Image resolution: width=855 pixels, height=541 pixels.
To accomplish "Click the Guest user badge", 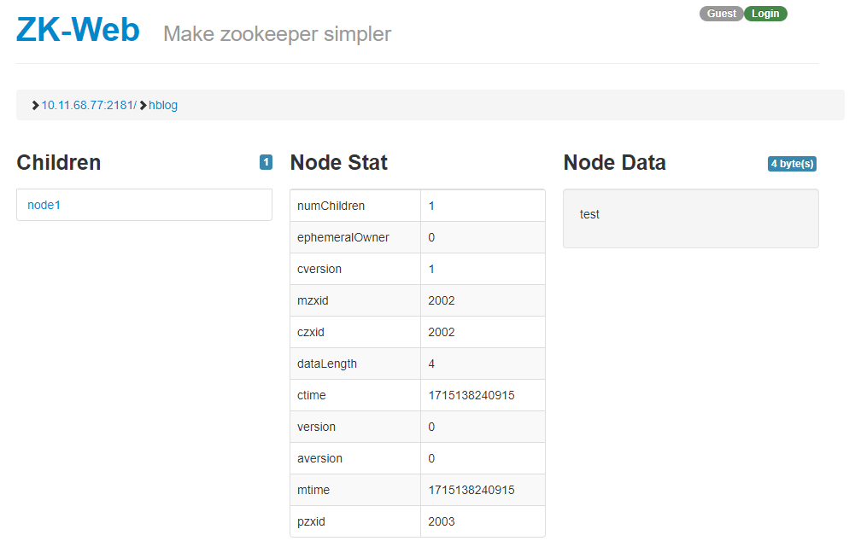I will click(721, 14).
